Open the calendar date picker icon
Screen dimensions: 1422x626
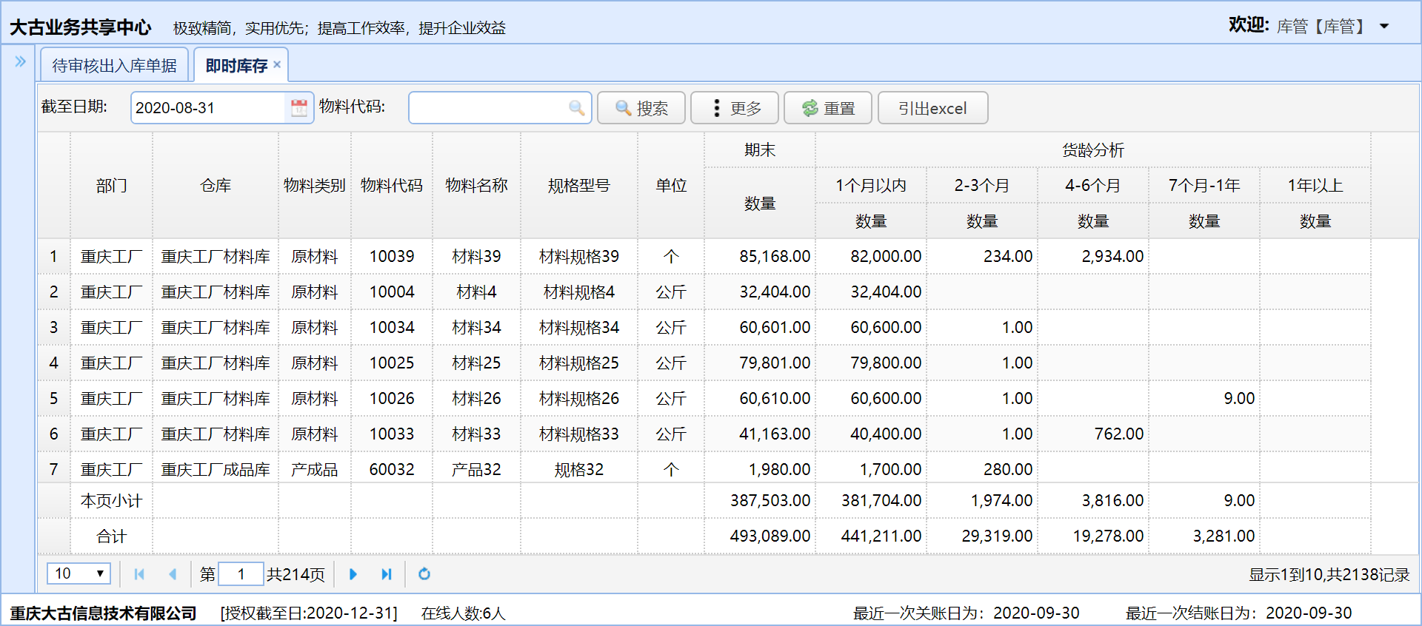(299, 108)
